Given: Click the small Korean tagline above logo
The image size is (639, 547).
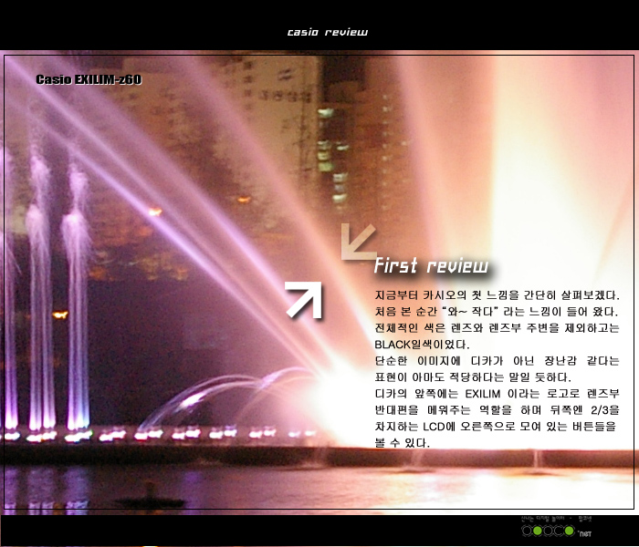Looking at the screenshot, I should (x=556, y=519).
